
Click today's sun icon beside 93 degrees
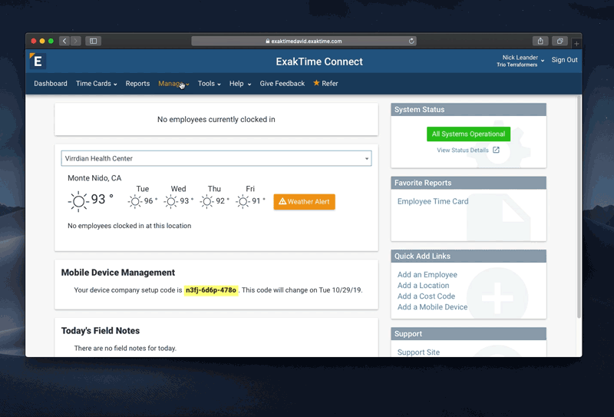tap(79, 201)
